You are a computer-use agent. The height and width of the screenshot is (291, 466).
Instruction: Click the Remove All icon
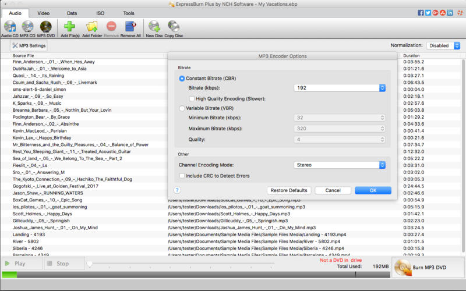pyautogui.click(x=130, y=26)
